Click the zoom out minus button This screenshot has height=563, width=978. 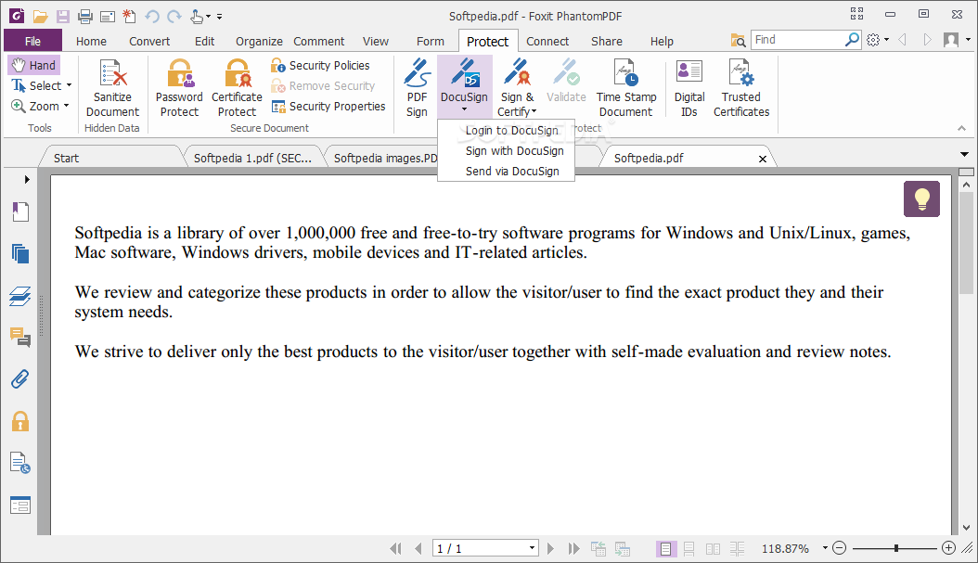tap(840, 548)
